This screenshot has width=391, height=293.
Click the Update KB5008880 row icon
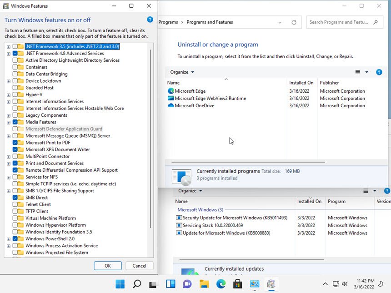(179, 233)
